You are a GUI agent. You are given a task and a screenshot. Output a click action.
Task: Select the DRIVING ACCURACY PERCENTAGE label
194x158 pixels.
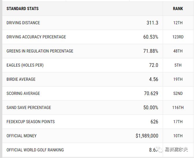click(x=36, y=37)
